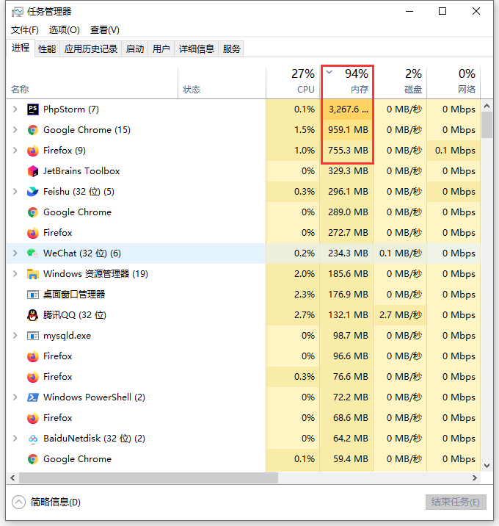The height and width of the screenshot is (526, 499).
Task: Click the PhpStorm process icon
Action: (33, 109)
